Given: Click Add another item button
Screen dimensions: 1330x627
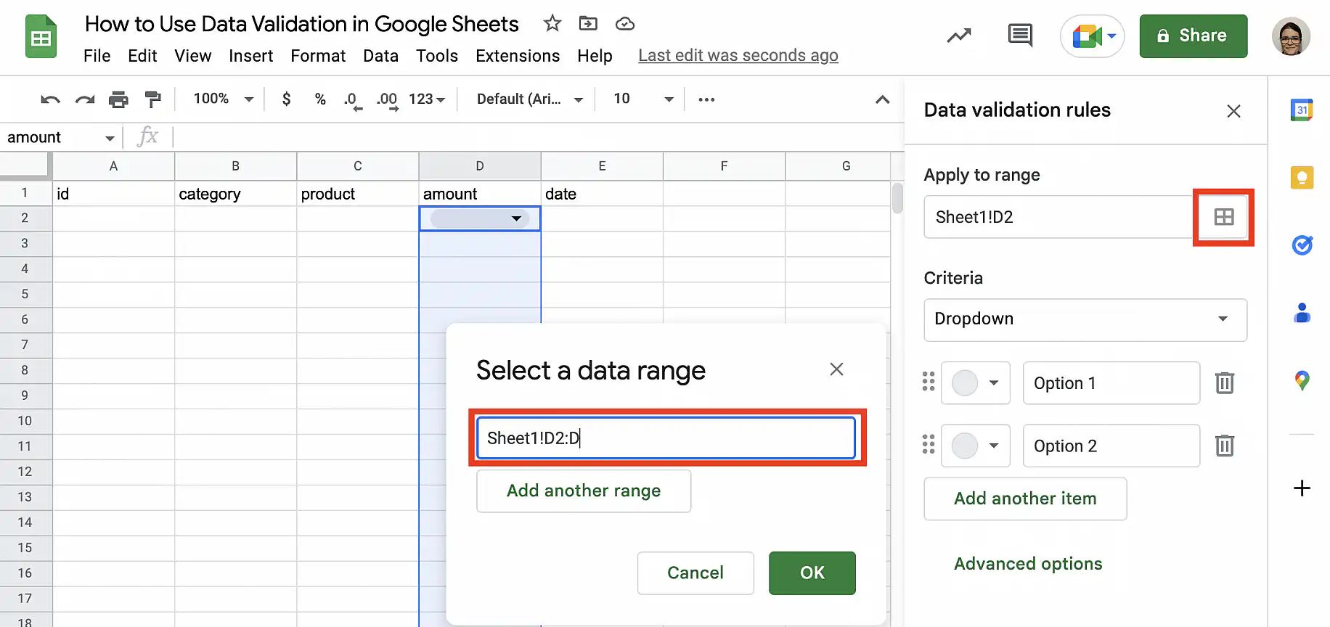Looking at the screenshot, I should click(x=1025, y=499).
